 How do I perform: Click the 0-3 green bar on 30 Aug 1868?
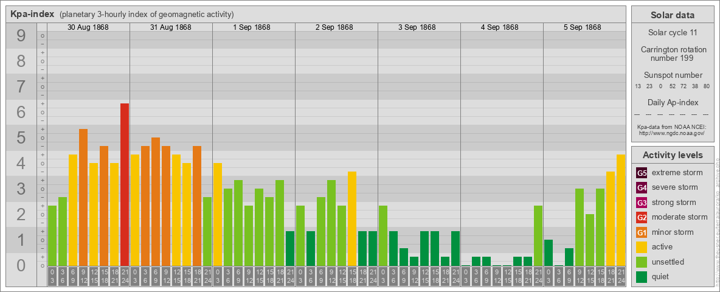pos(52,235)
